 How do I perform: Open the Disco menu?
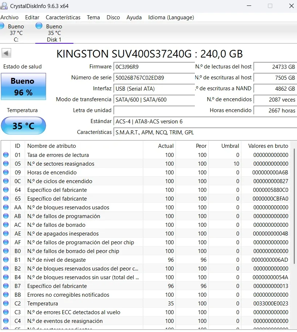[113, 17]
